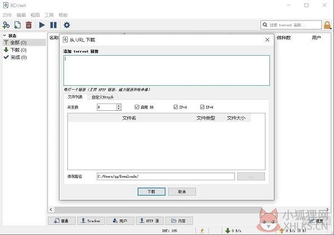
Task: Click the red trash delete icon
Action: pyautogui.click(x=28, y=25)
